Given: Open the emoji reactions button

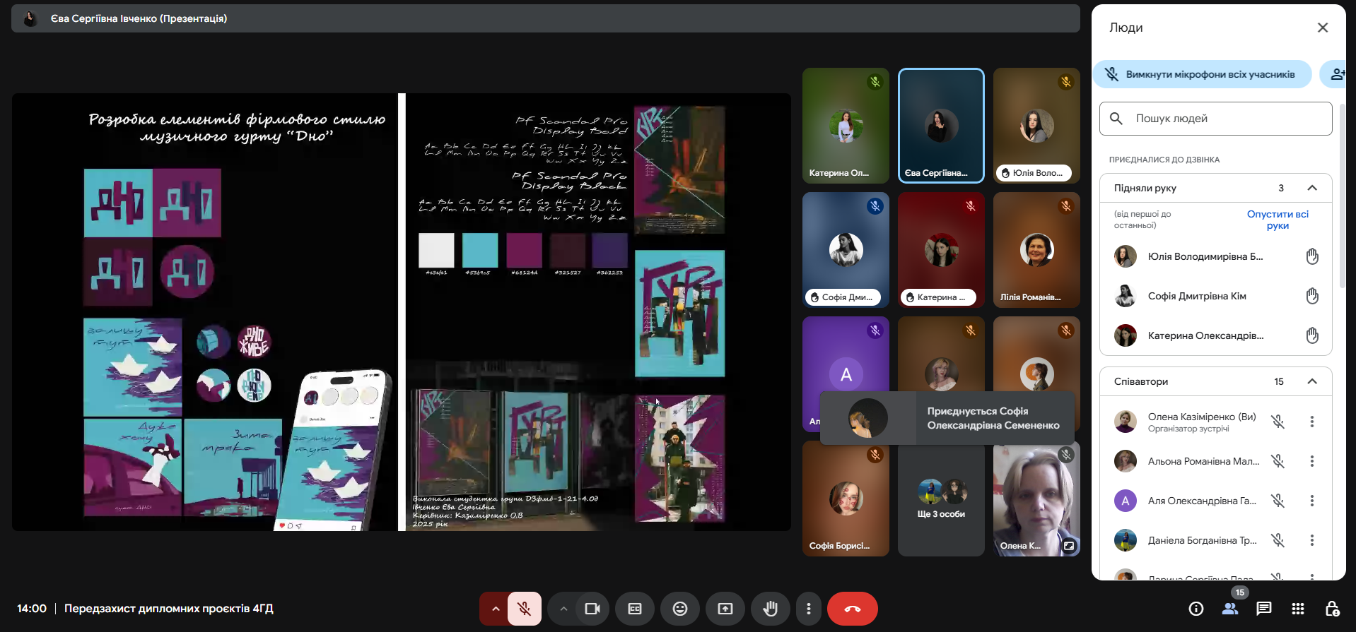Looking at the screenshot, I should pos(679,609).
